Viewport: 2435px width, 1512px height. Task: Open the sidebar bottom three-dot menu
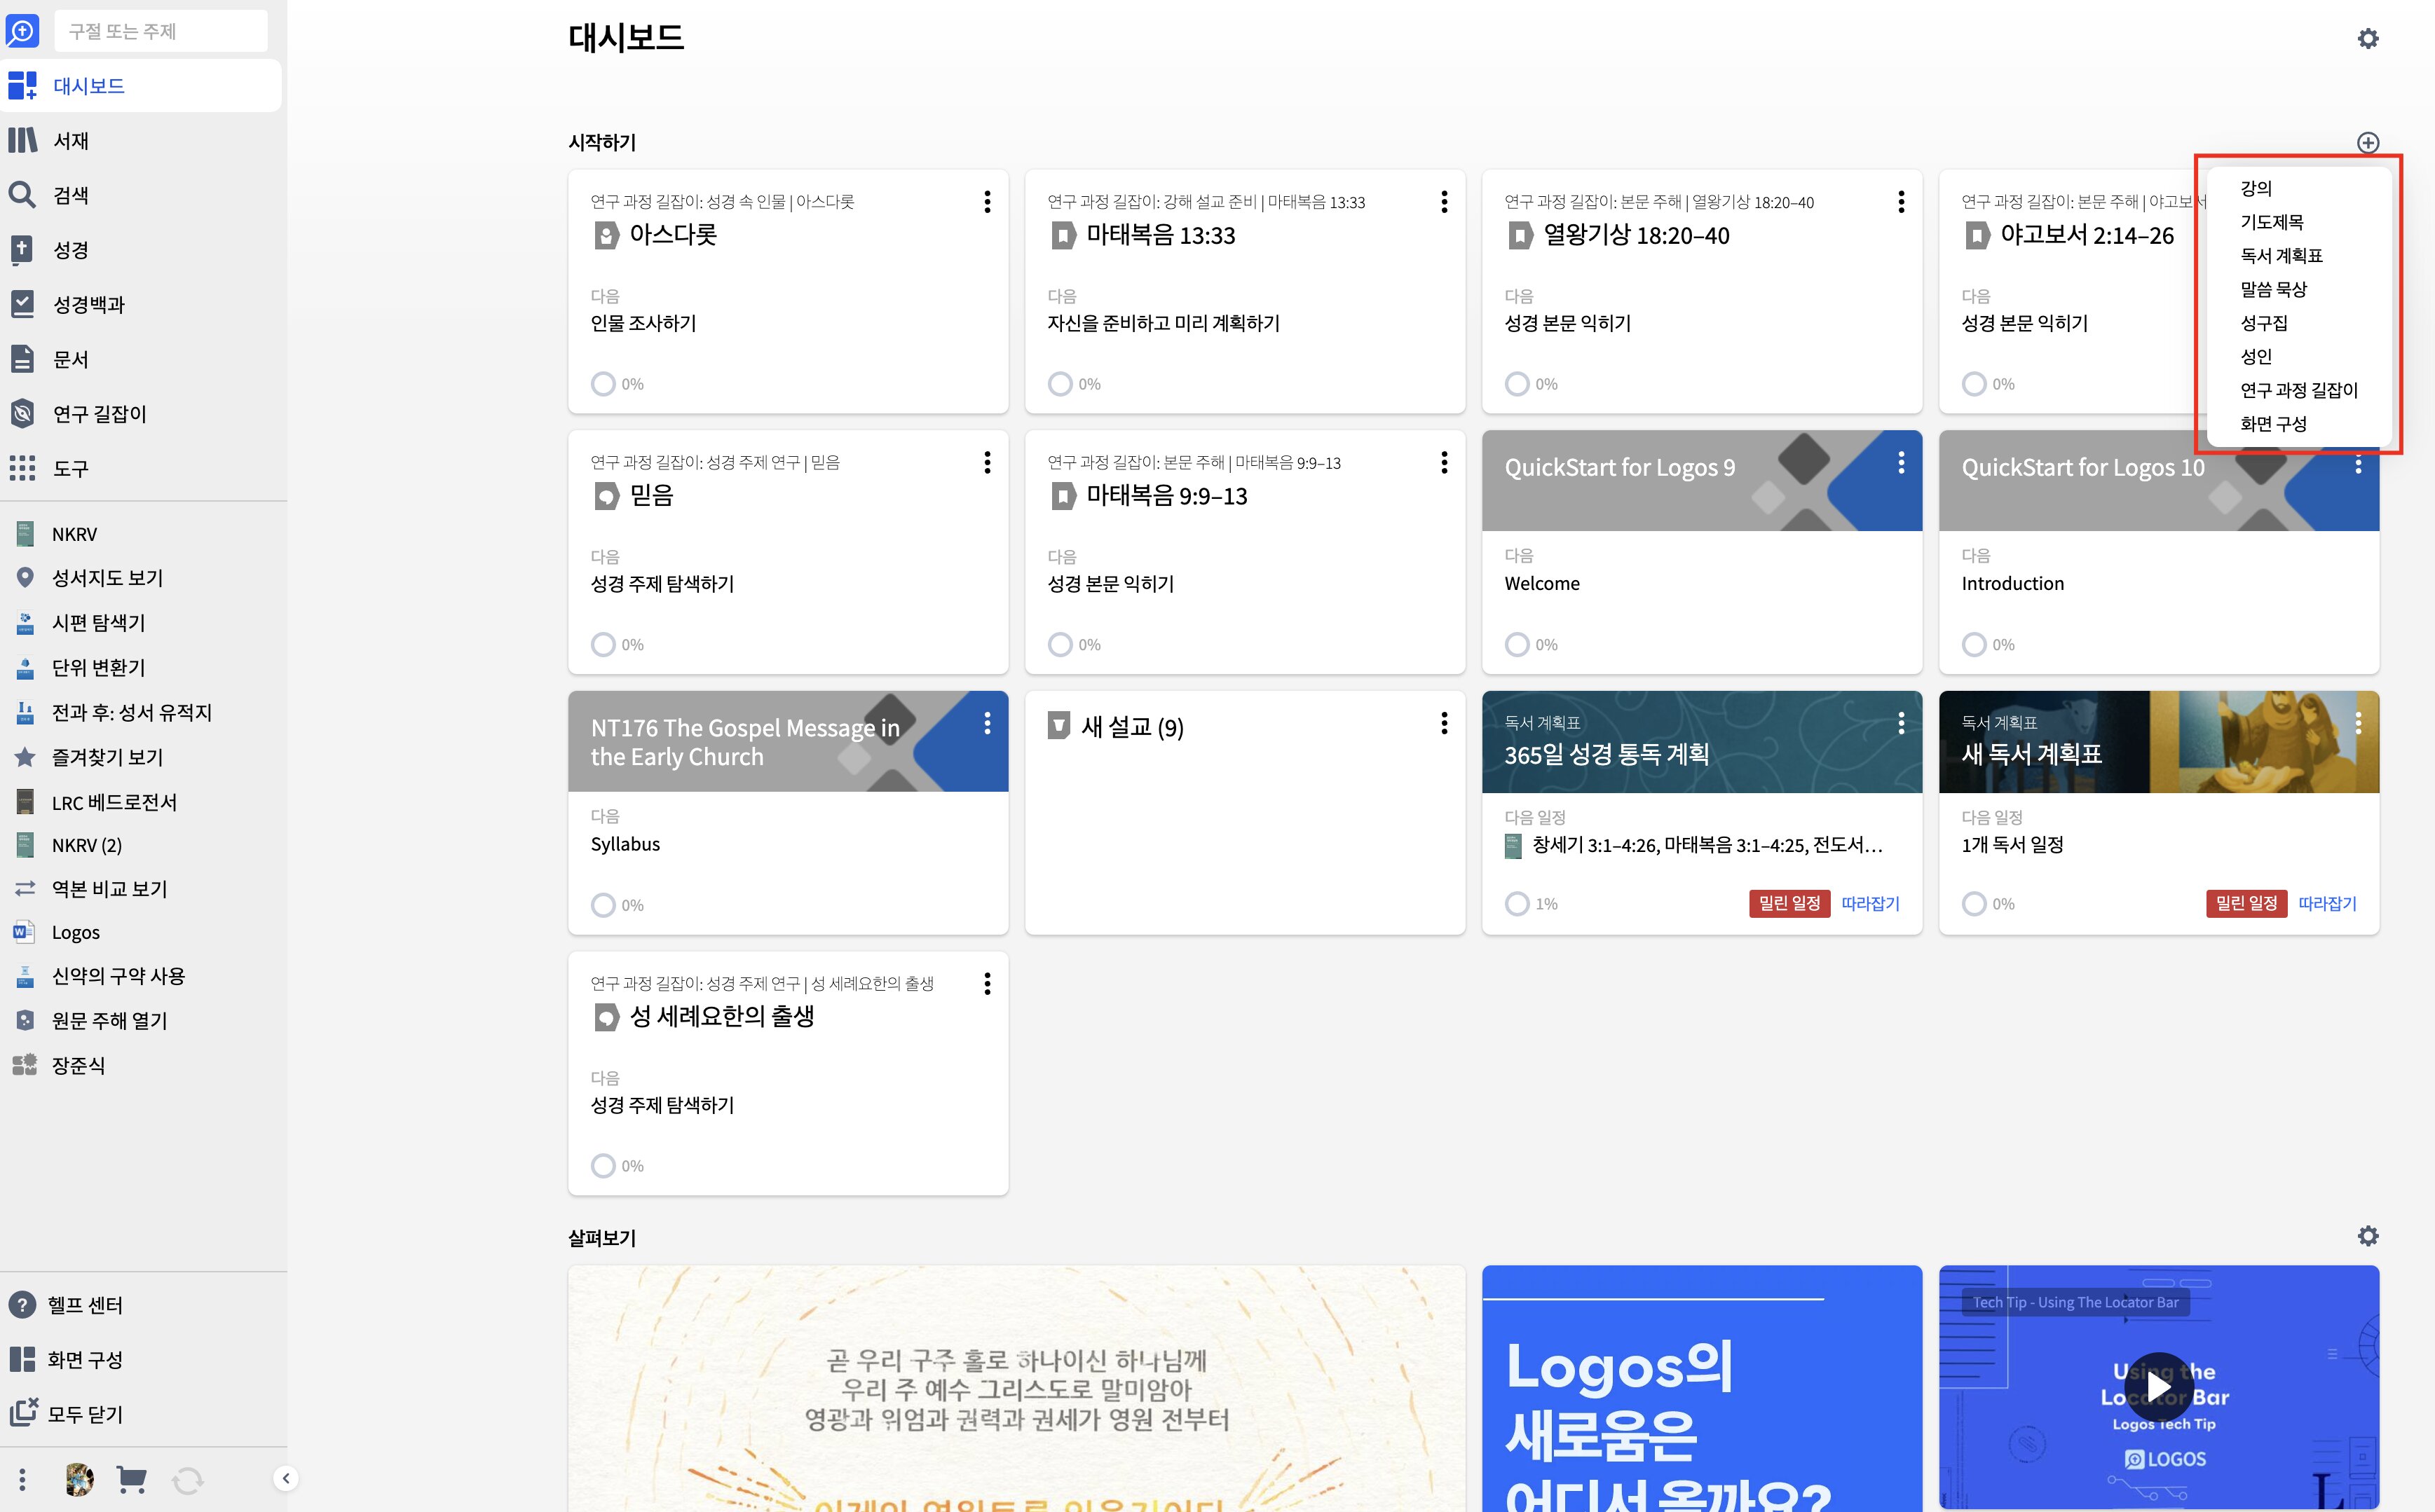point(22,1479)
